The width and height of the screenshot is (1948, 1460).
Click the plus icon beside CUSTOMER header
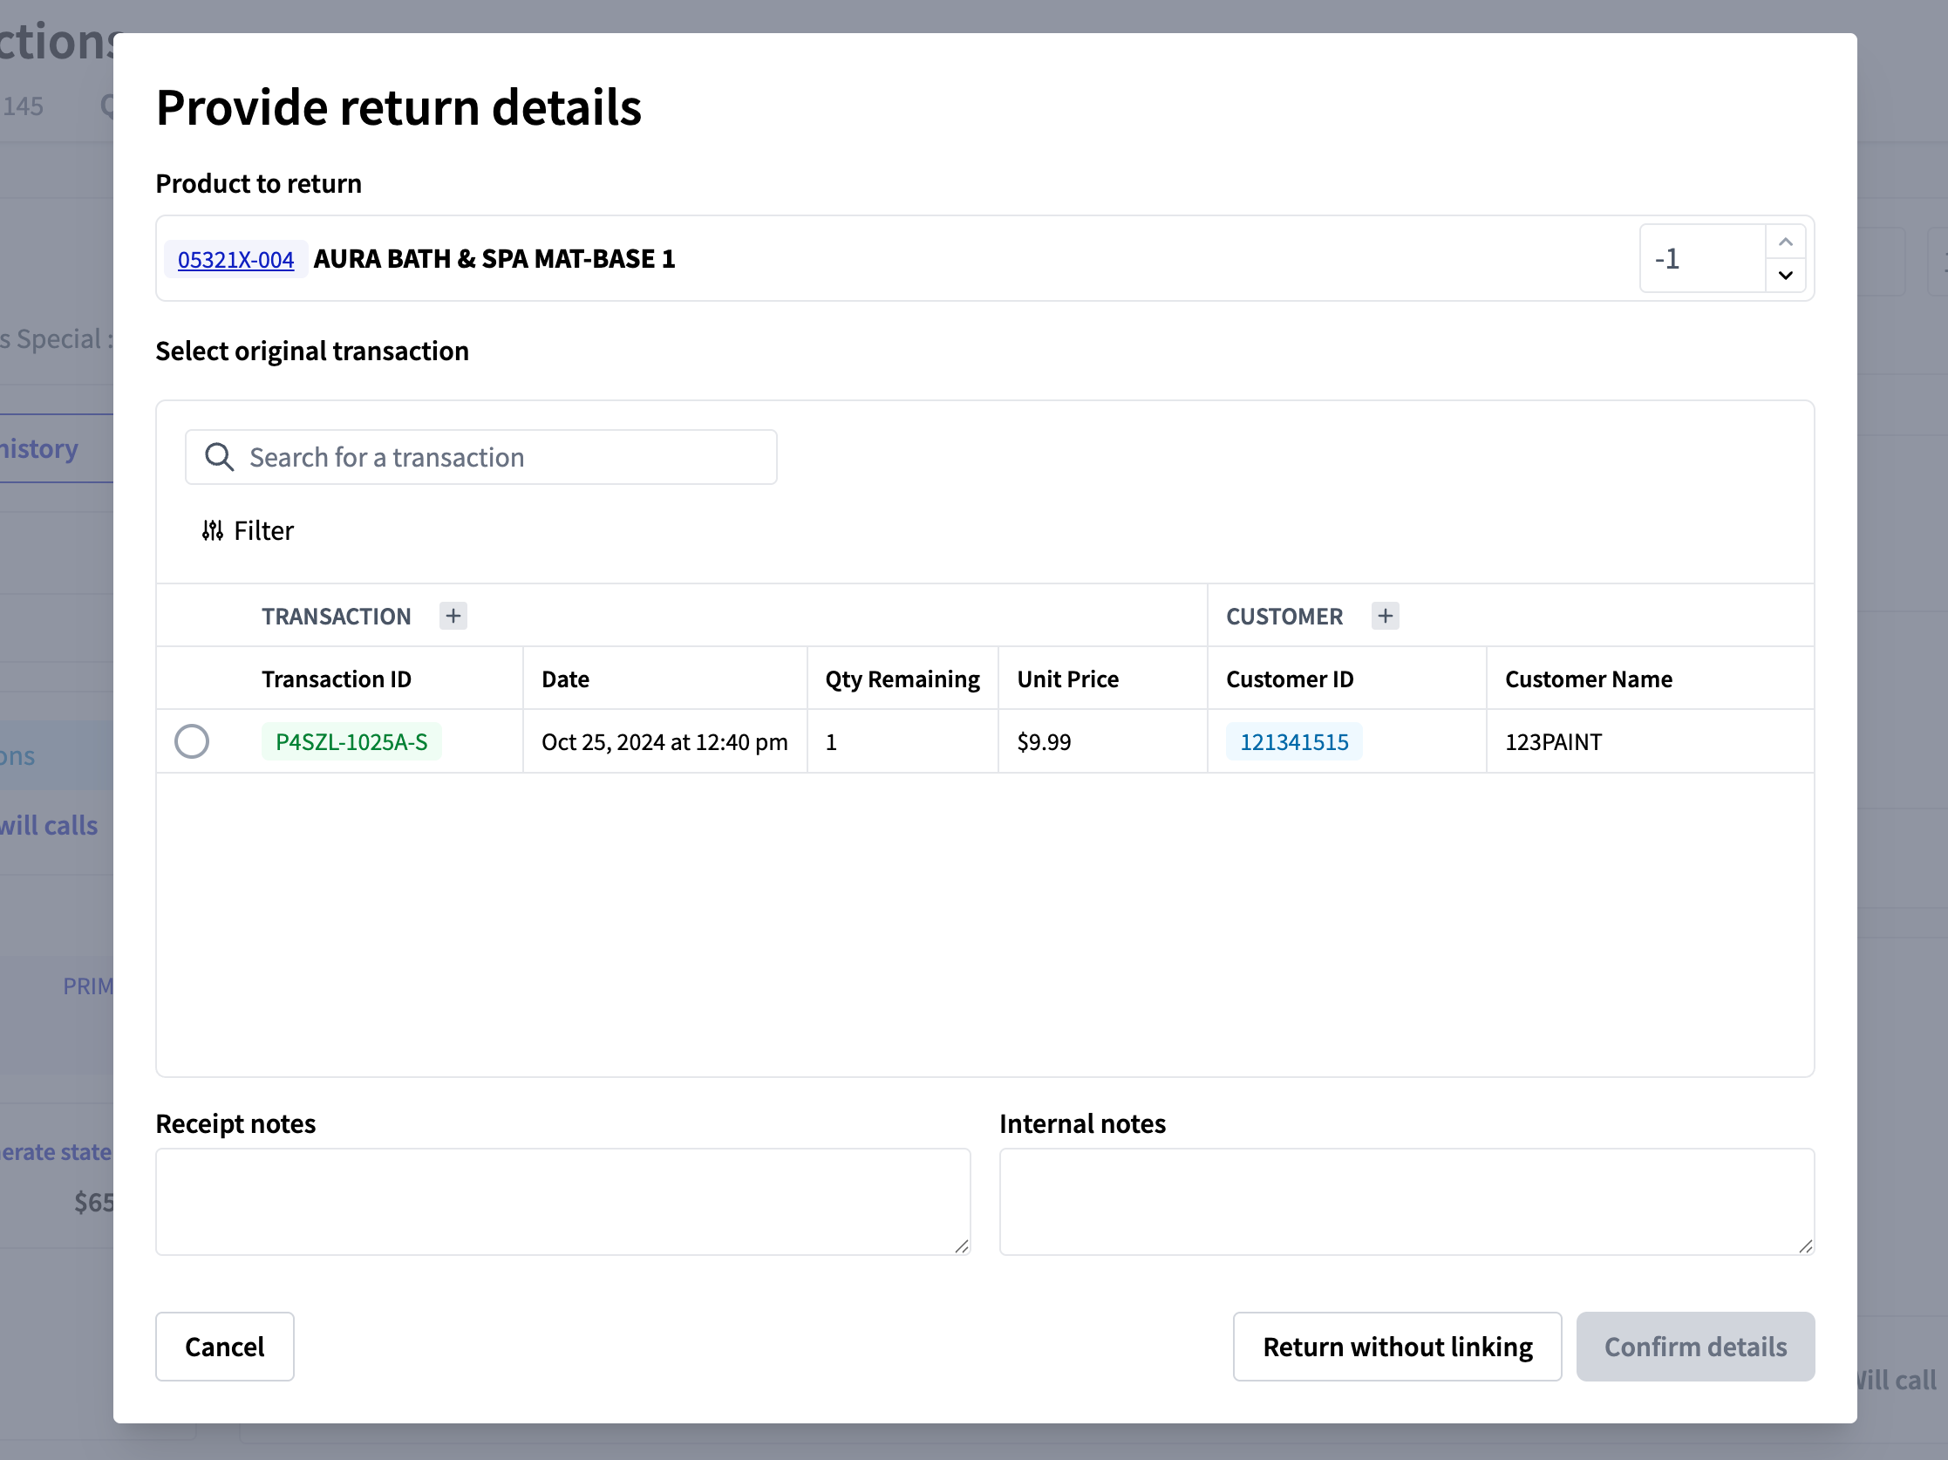1386,616
